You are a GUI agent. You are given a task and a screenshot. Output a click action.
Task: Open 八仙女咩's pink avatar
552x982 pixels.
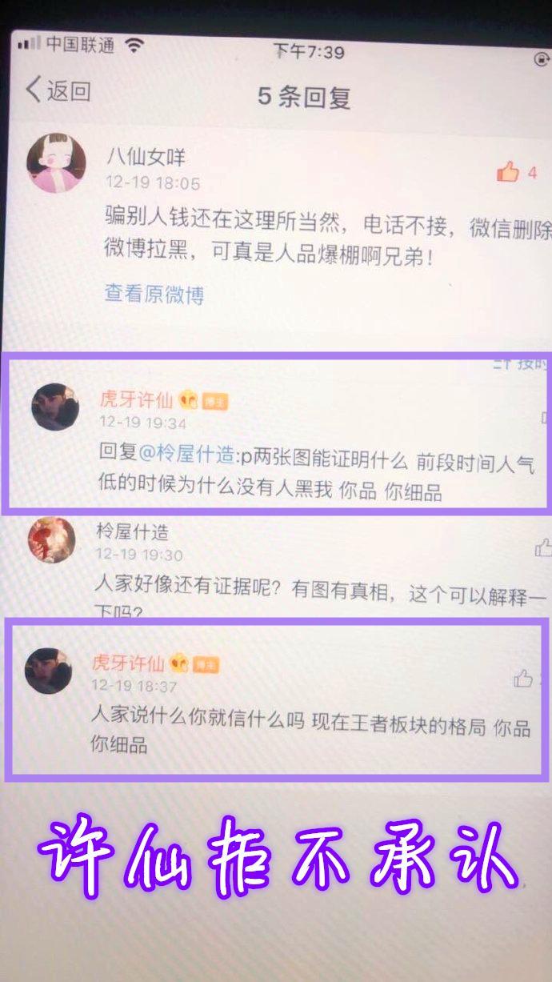[56, 163]
